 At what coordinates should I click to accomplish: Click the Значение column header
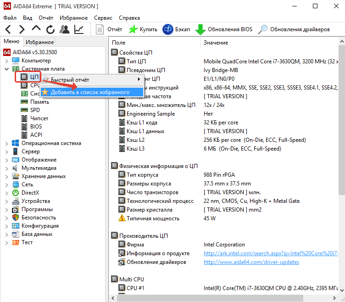point(270,43)
